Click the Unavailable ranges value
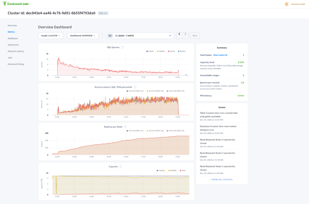This screenshot has height=204, width=309. point(243,75)
